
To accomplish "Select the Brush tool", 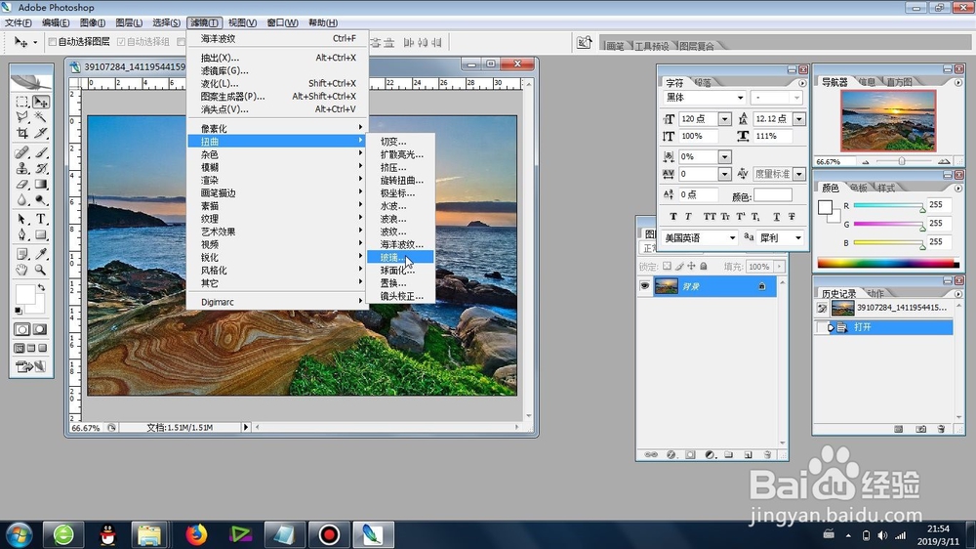I will point(41,152).
